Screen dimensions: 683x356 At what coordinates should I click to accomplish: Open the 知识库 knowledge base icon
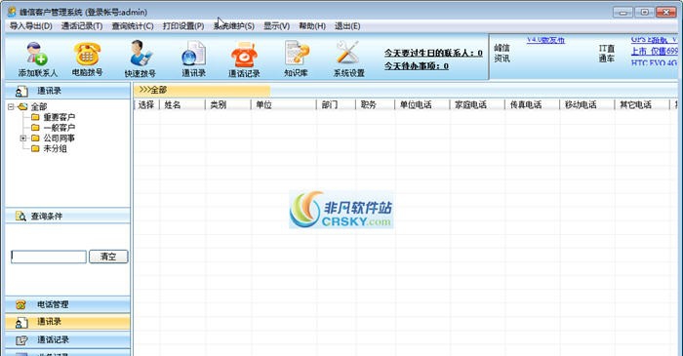pyautogui.click(x=297, y=53)
